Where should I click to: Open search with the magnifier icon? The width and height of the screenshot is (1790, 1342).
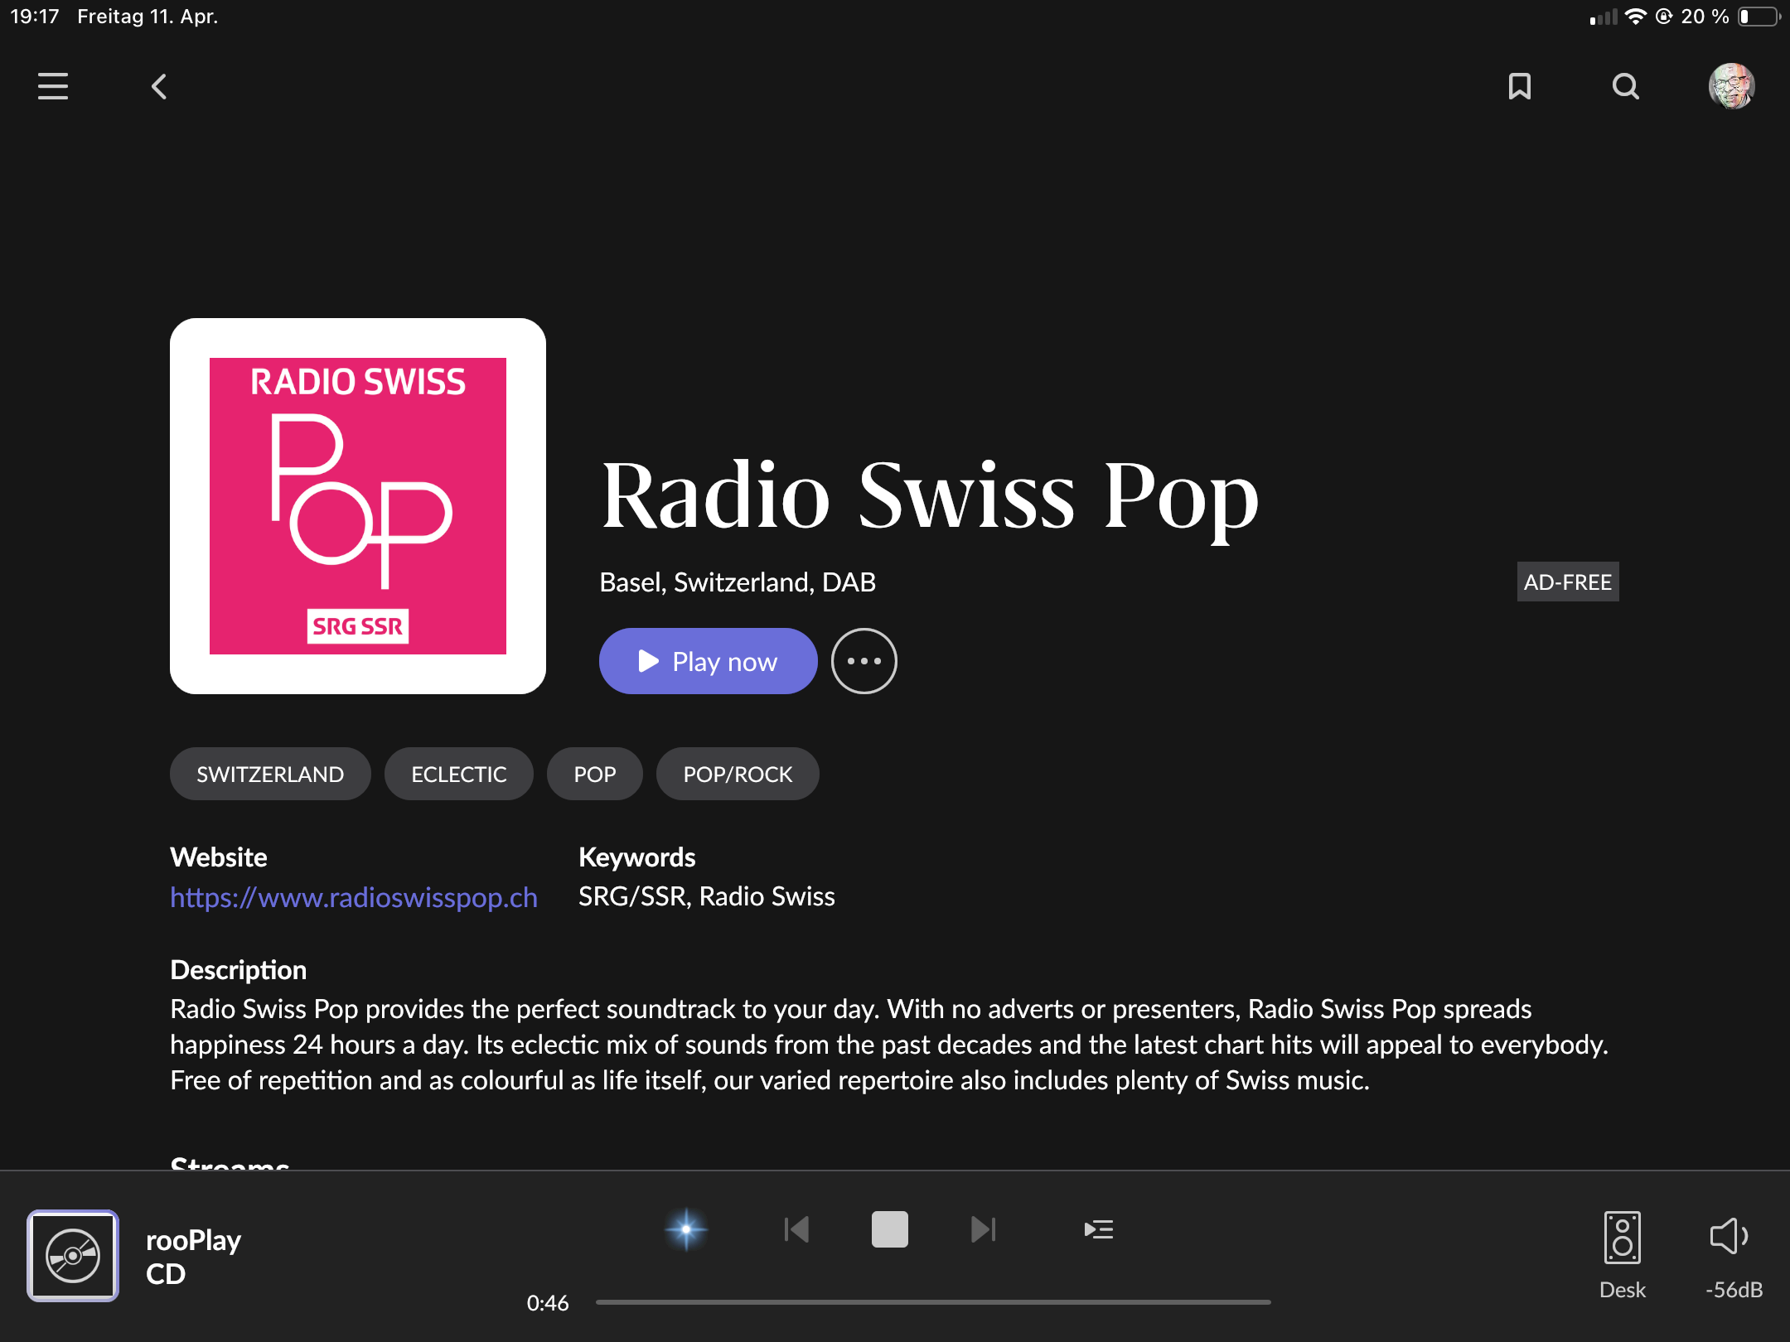coord(1626,86)
